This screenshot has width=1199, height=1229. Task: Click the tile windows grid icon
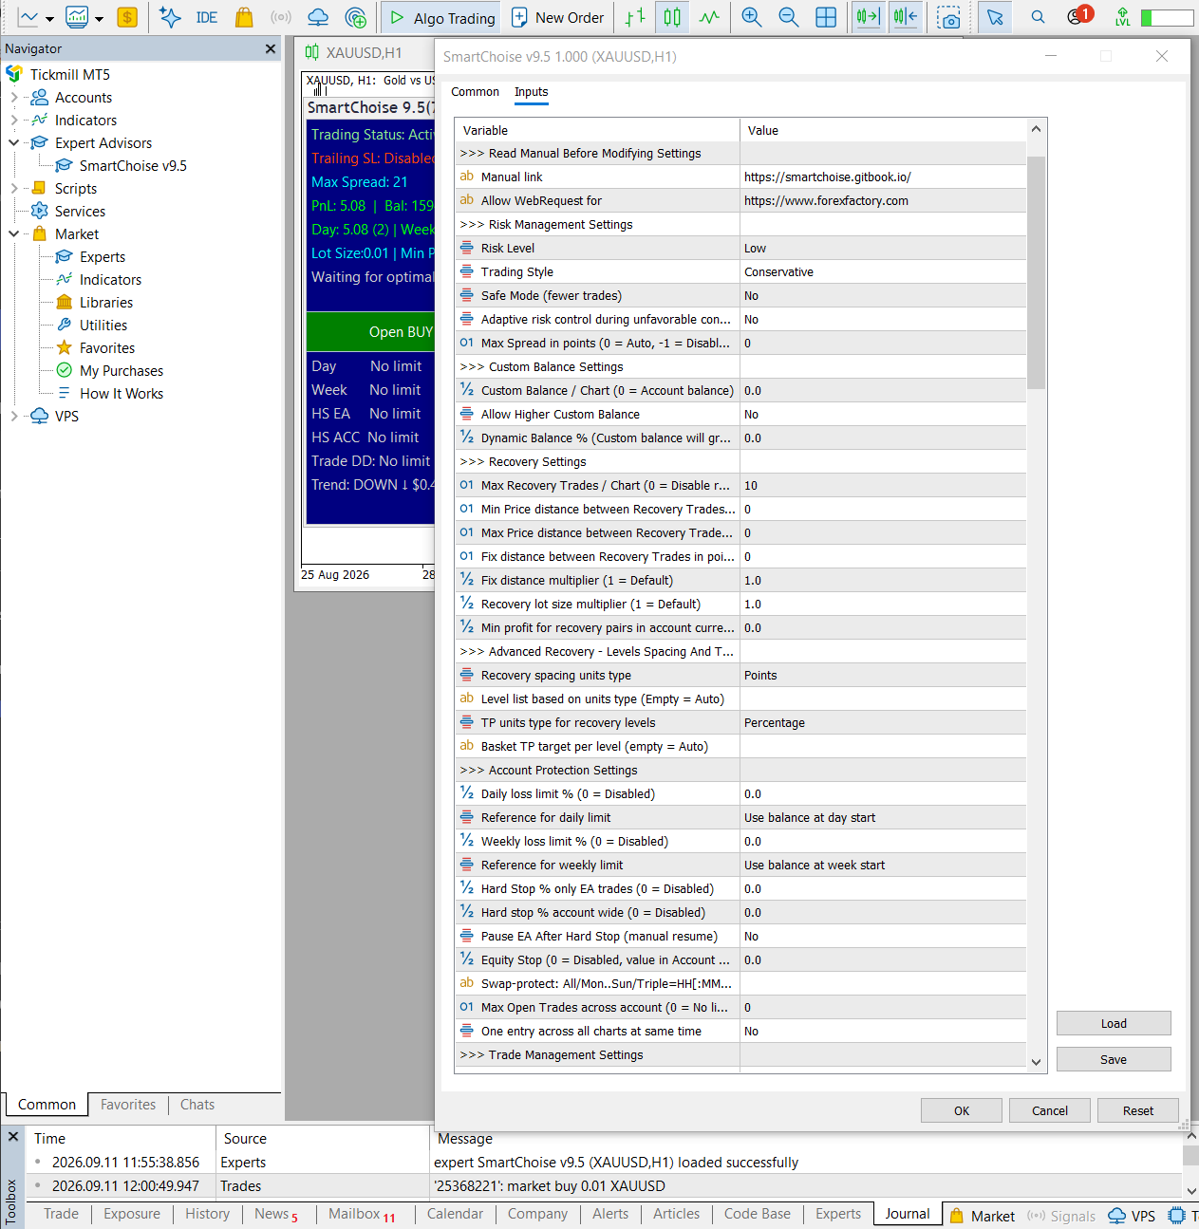[x=826, y=17]
